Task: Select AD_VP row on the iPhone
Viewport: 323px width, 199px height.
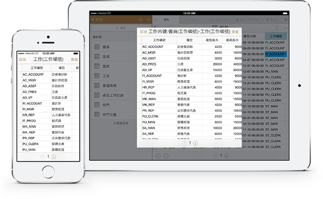Action: click(48, 97)
